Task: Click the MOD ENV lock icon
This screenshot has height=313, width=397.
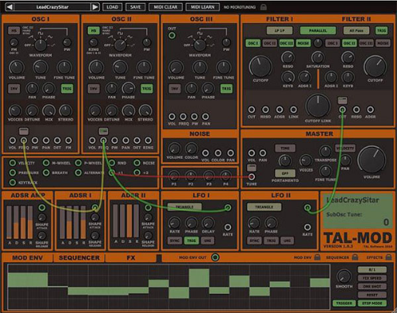Action: [317, 257]
